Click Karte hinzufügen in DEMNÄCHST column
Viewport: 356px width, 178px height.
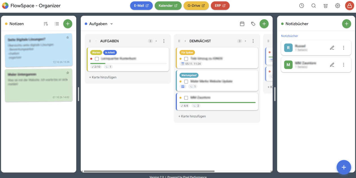click(x=192, y=116)
